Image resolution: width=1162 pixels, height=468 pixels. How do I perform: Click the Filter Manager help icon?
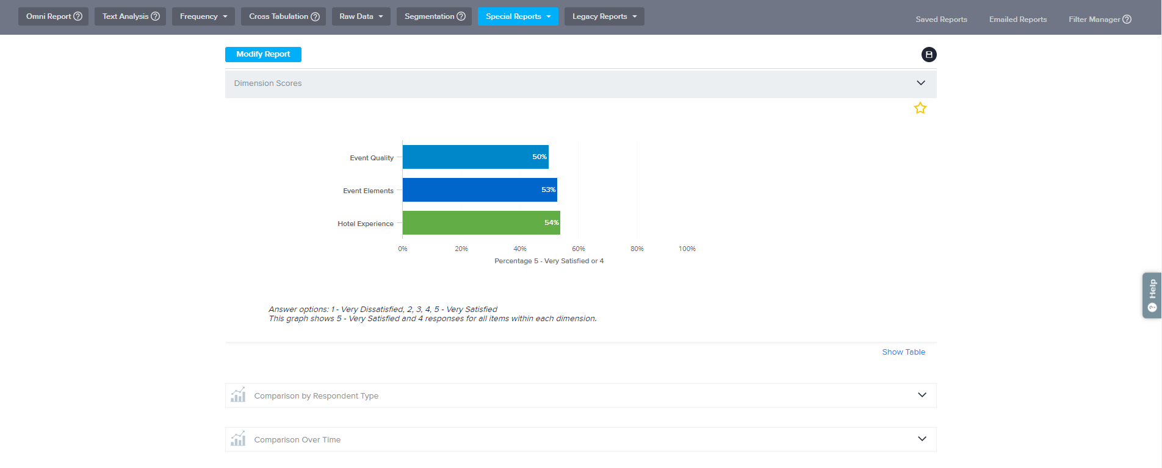click(x=1127, y=19)
